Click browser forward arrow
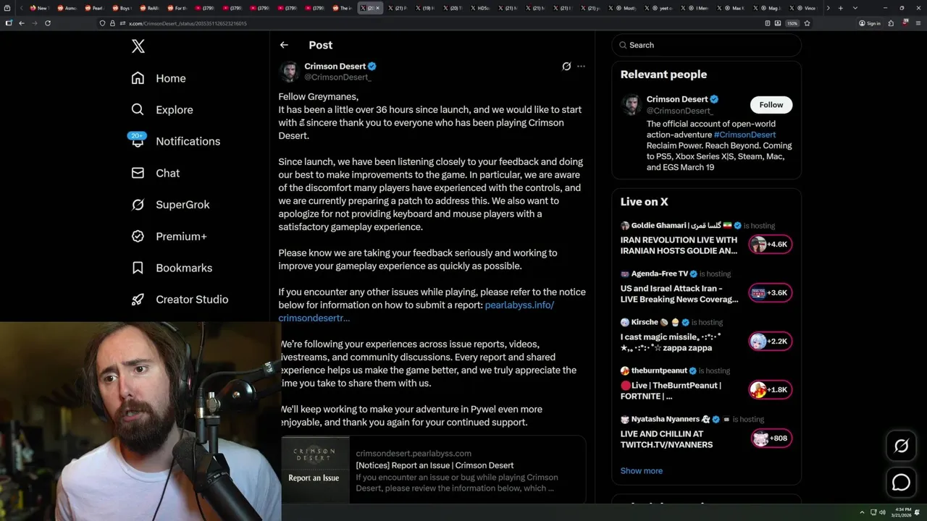Screen dimensions: 927x521 (34, 23)
